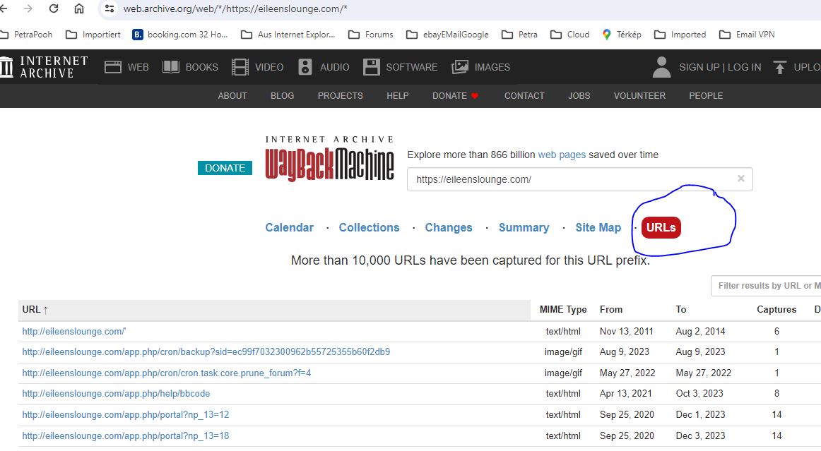Click the browser address bar
This screenshot has height=451, width=821.
click(x=461, y=8)
